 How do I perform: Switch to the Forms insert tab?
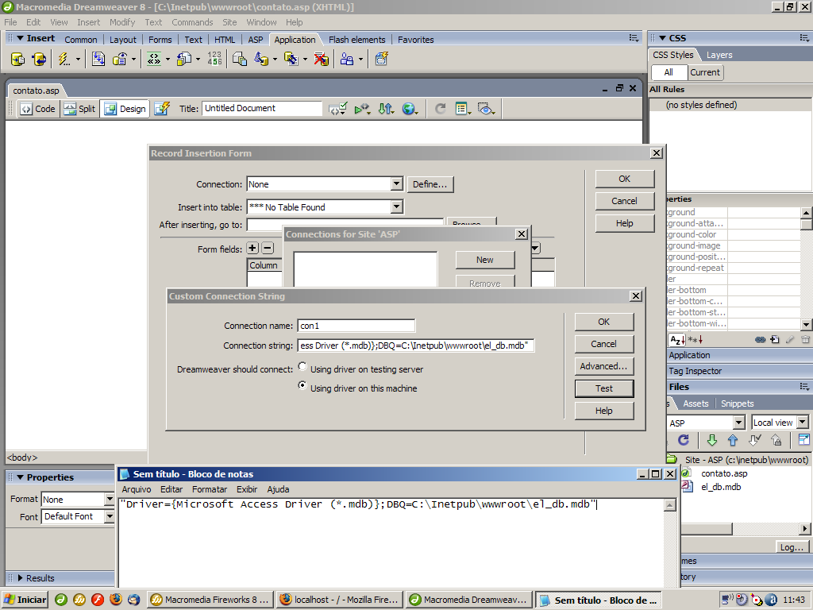(160, 40)
